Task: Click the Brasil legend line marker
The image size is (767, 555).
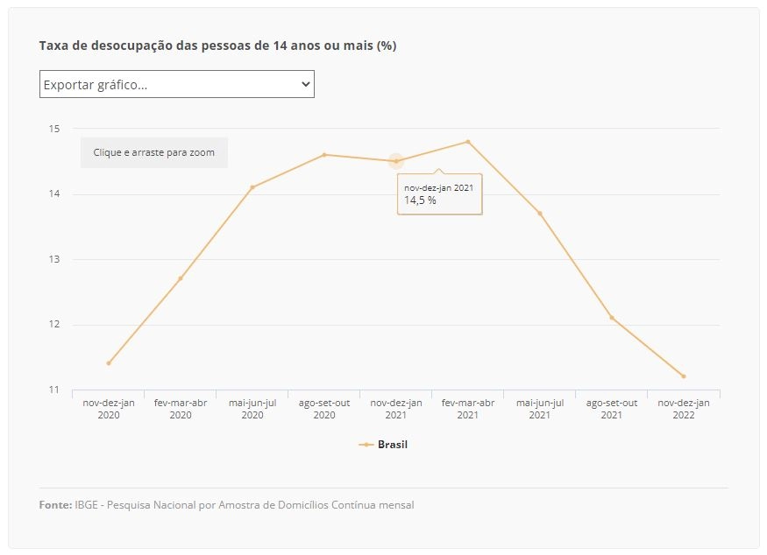Action: pyautogui.click(x=366, y=445)
